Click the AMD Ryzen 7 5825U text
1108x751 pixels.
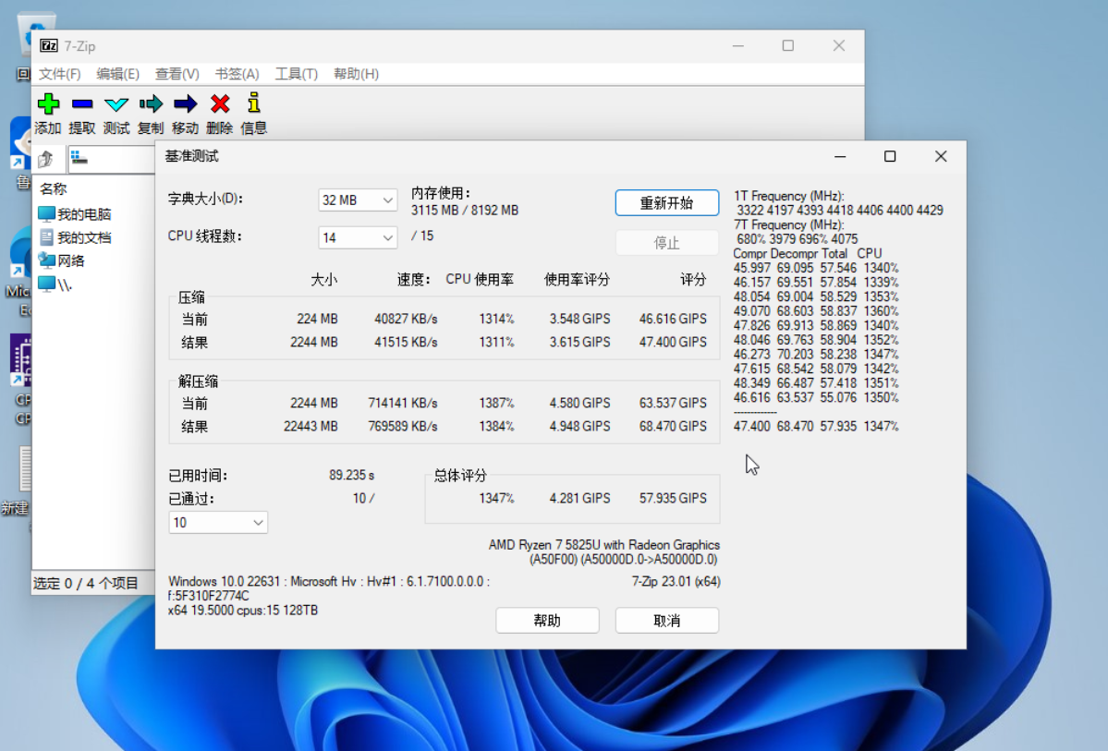pos(604,545)
